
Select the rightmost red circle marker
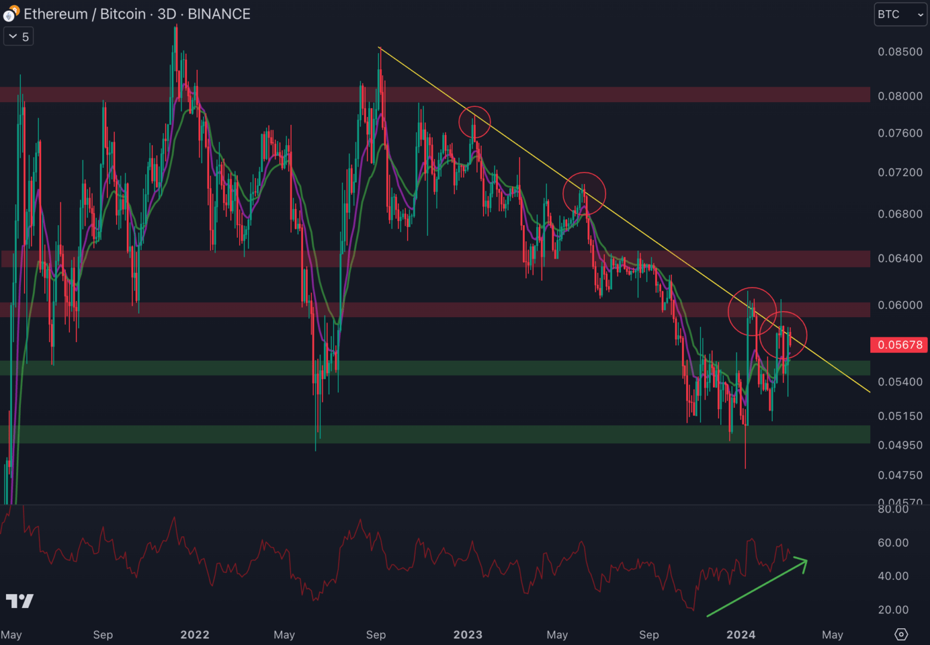click(783, 335)
